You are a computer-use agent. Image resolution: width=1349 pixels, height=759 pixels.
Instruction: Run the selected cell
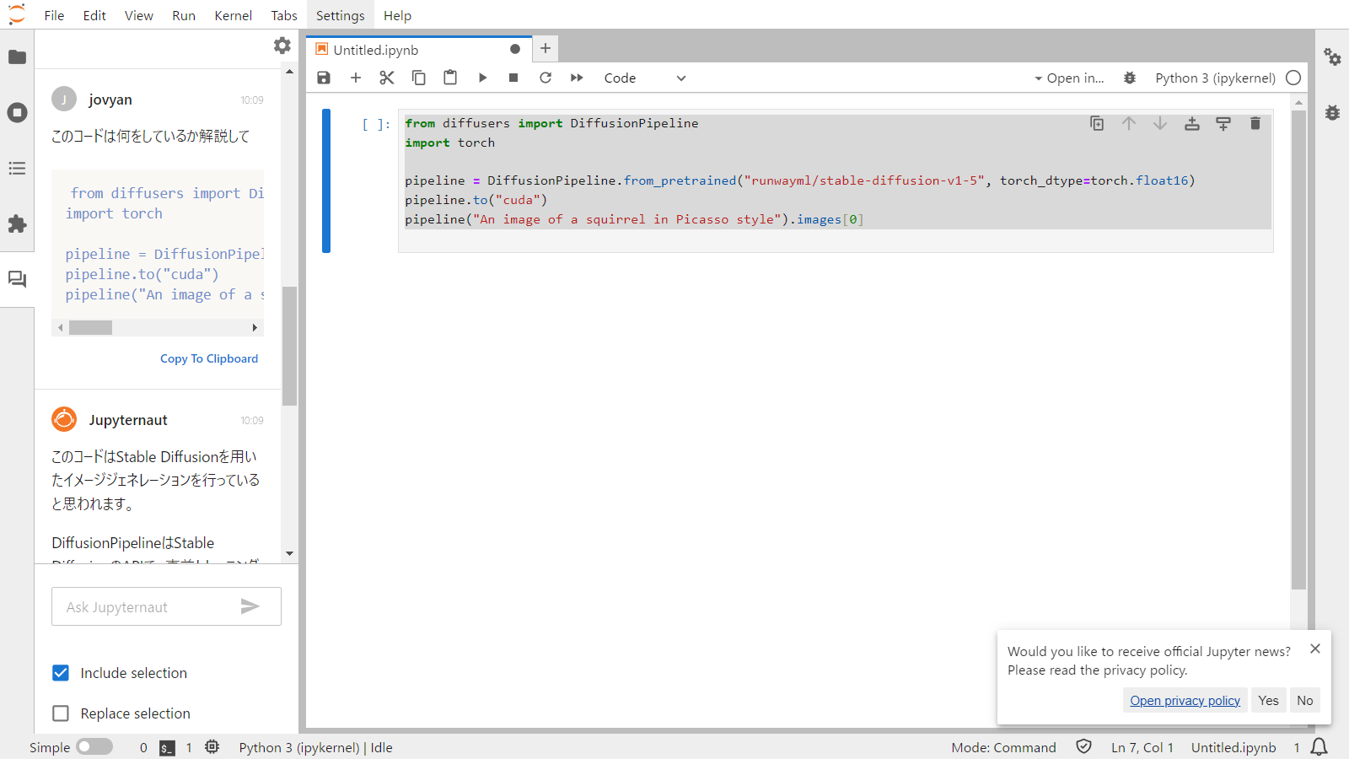coord(482,78)
